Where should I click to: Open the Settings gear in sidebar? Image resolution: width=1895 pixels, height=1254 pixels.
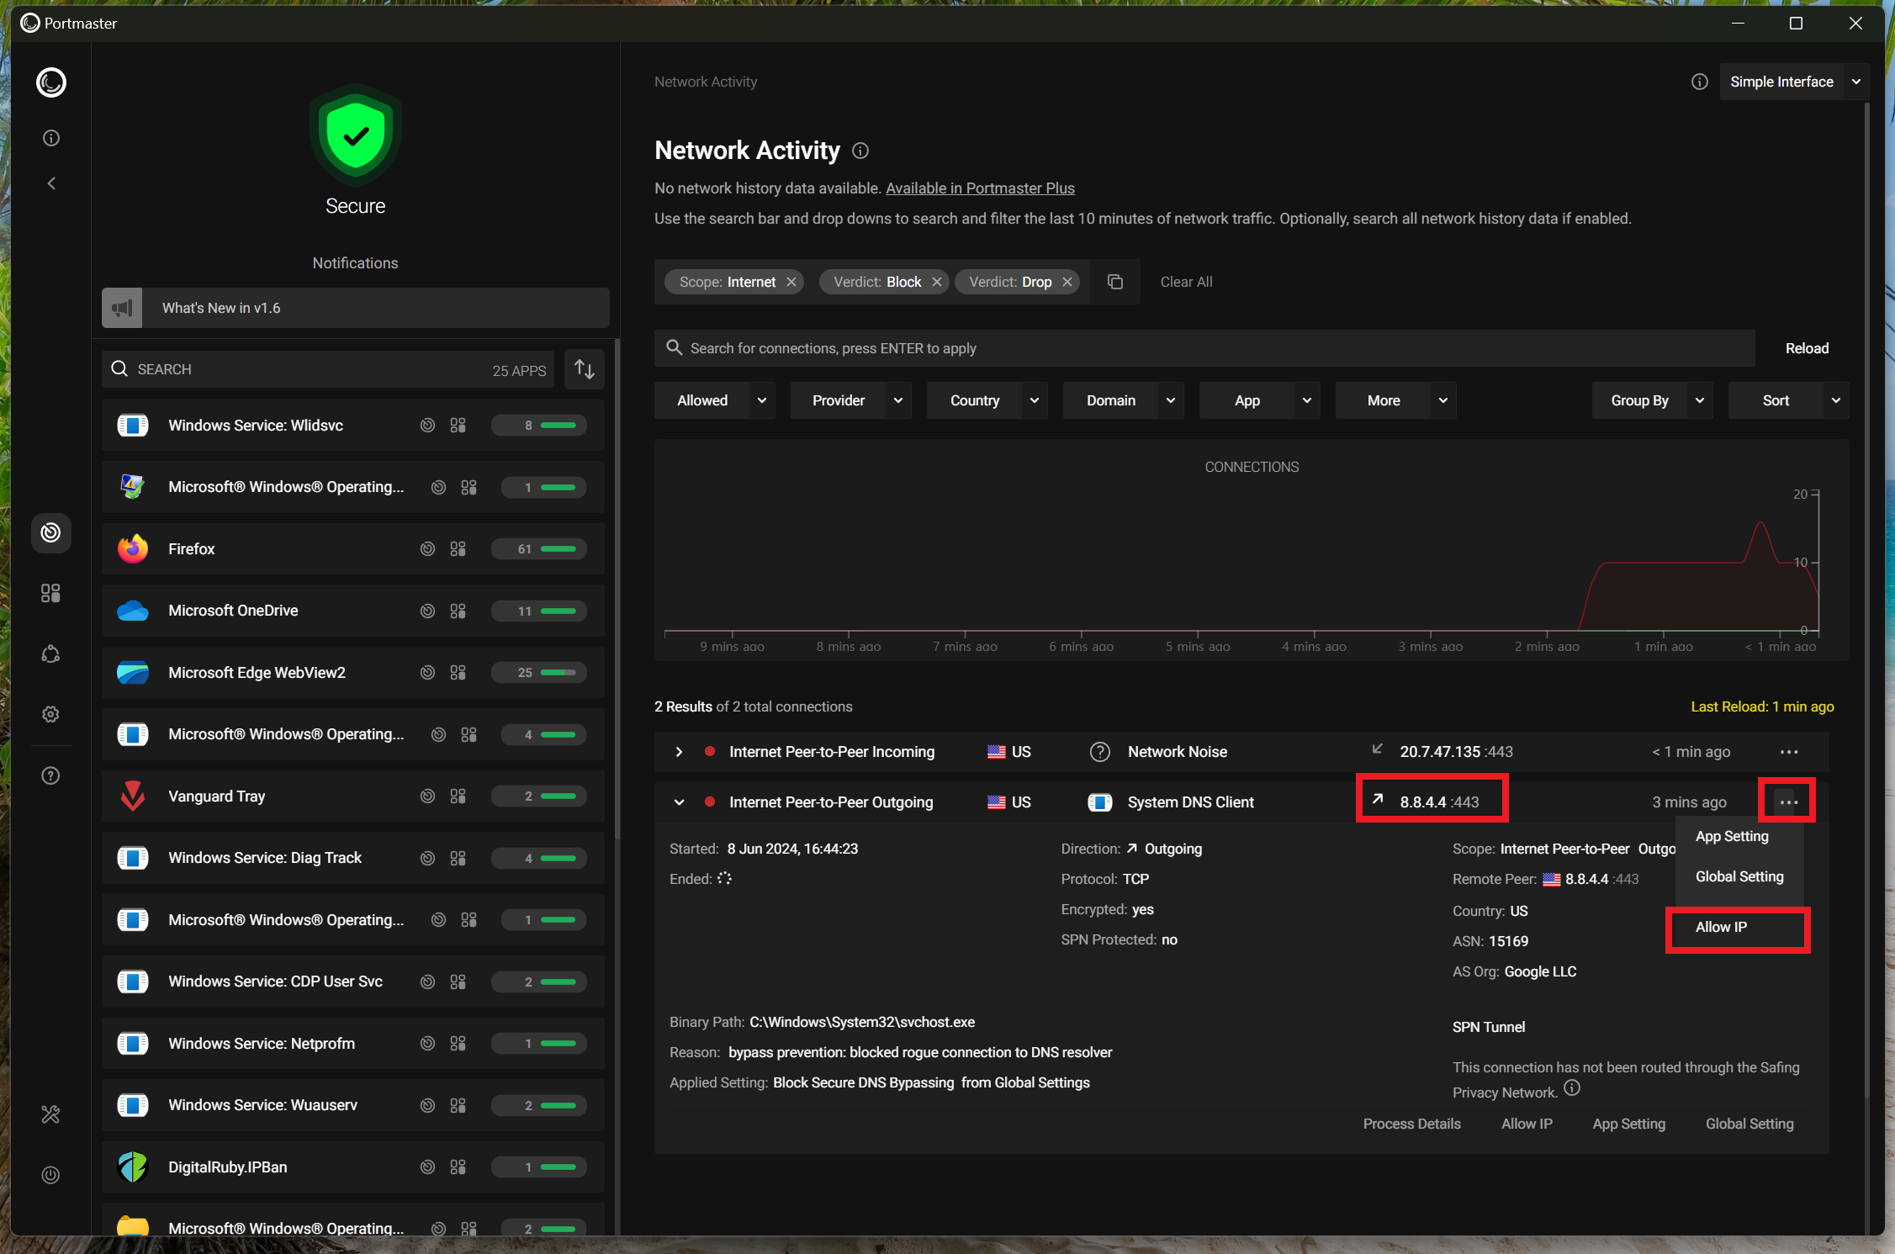(50, 714)
